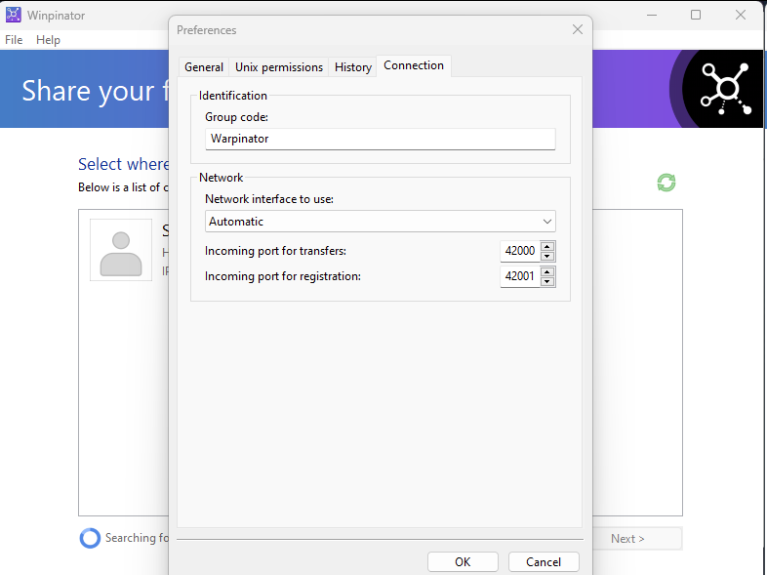
Task: Select the History tab
Action: click(x=352, y=67)
